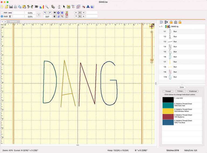Image resolution: width=207 pixels, height=153 pixels.
Task: Click the colorful bar chart icon
Action: pyautogui.click(x=42, y=6)
